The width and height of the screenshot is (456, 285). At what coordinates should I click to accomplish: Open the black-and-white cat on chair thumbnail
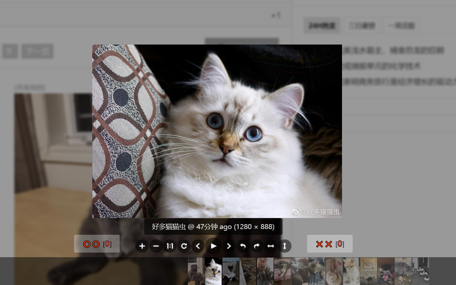coord(230,271)
